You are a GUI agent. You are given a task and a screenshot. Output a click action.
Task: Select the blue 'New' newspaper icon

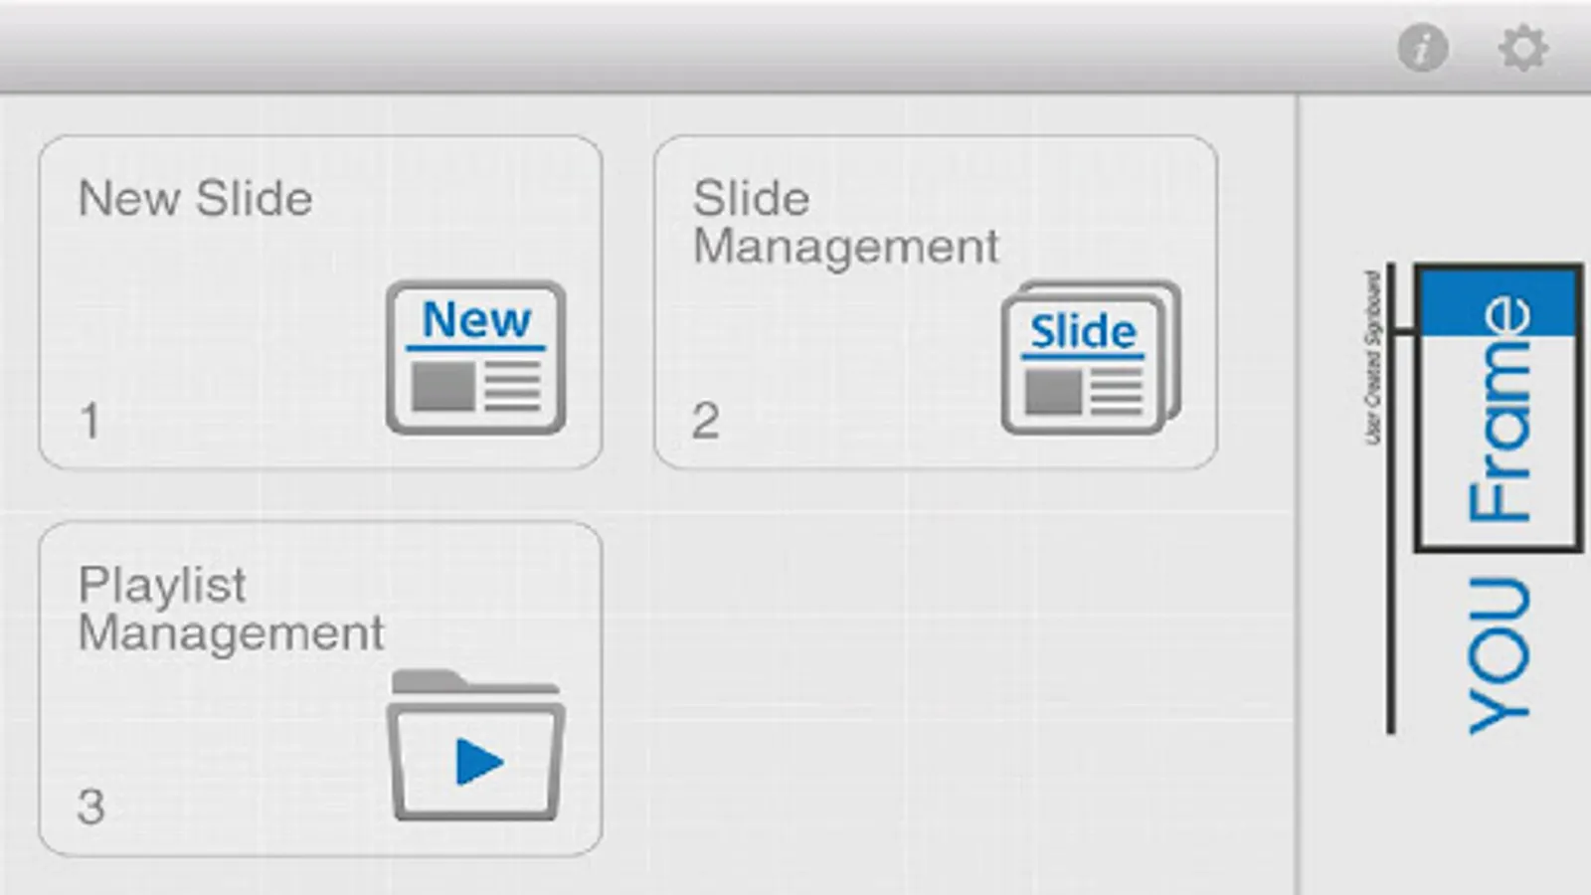tap(477, 320)
